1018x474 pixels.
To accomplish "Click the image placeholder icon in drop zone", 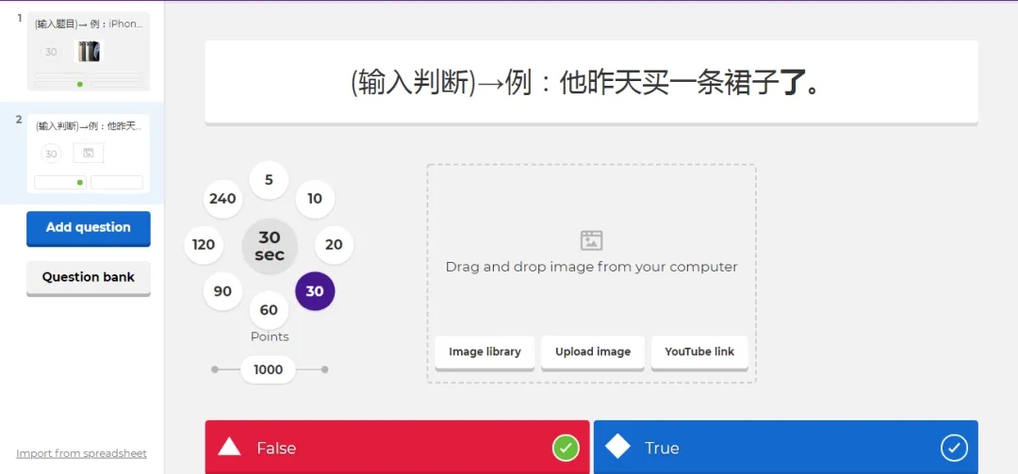I will 591,240.
